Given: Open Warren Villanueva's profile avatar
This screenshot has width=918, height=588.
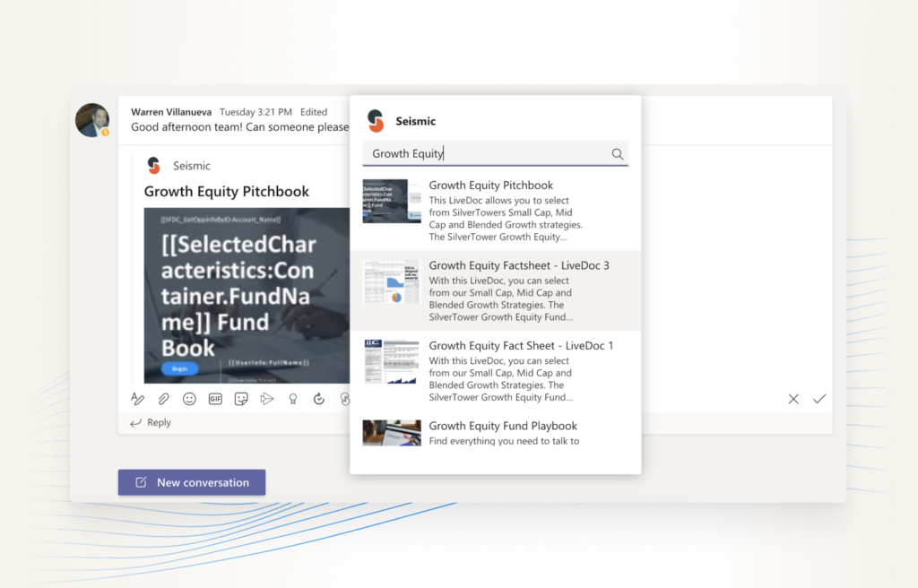Looking at the screenshot, I should click(x=92, y=120).
